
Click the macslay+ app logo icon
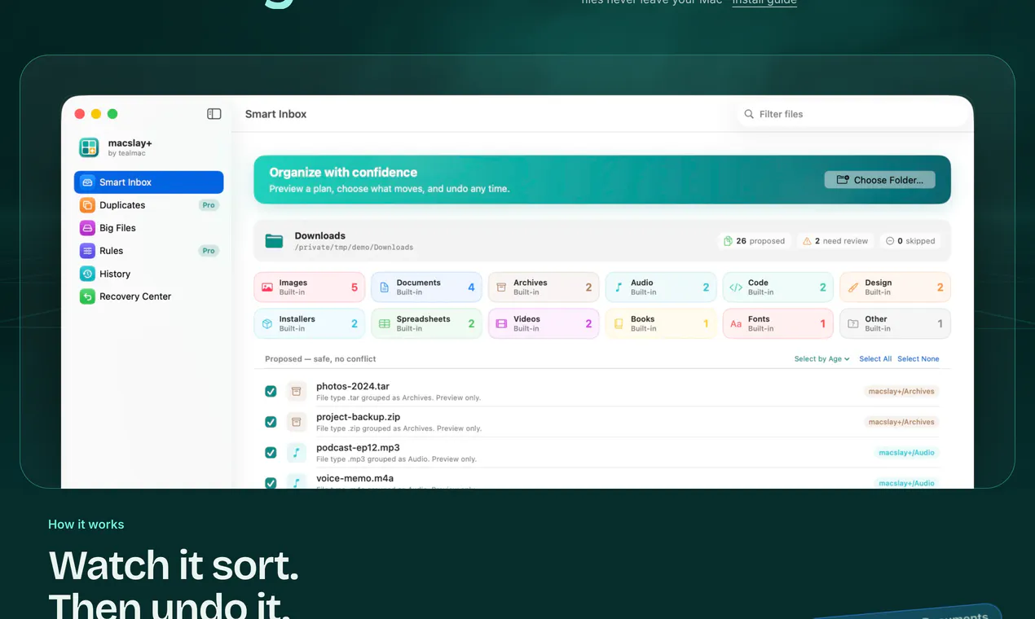89,147
